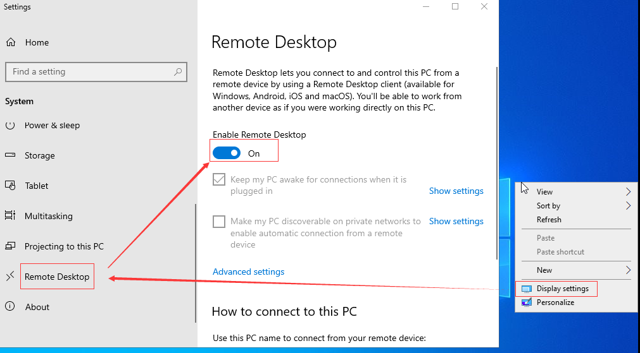Click the search magnifier icon
The height and width of the screenshot is (353, 640).
tap(178, 72)
